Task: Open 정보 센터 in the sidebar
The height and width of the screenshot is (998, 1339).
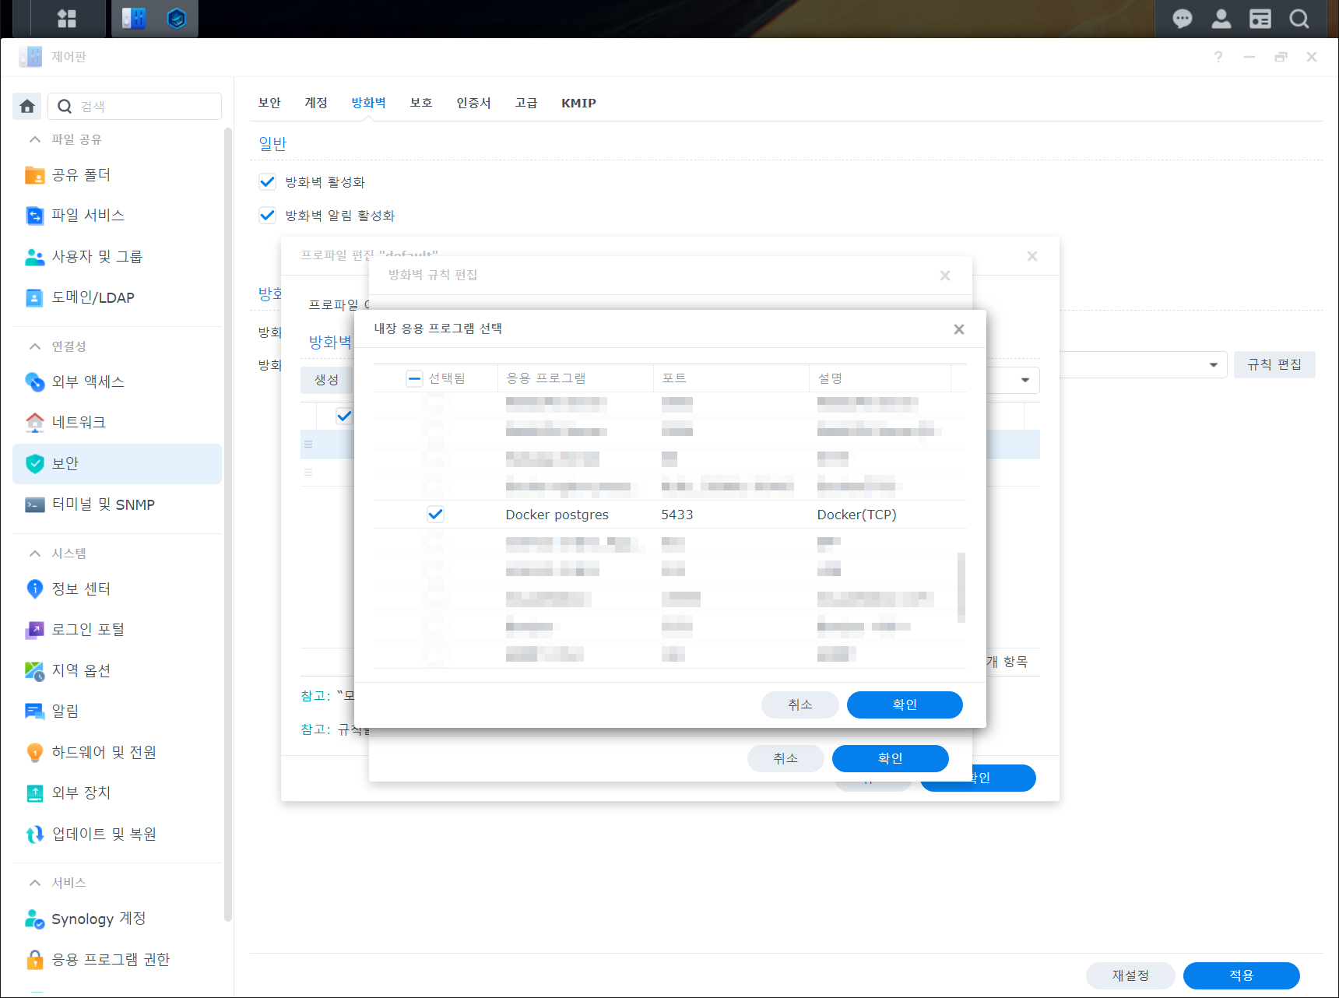Action: [117, 589]
